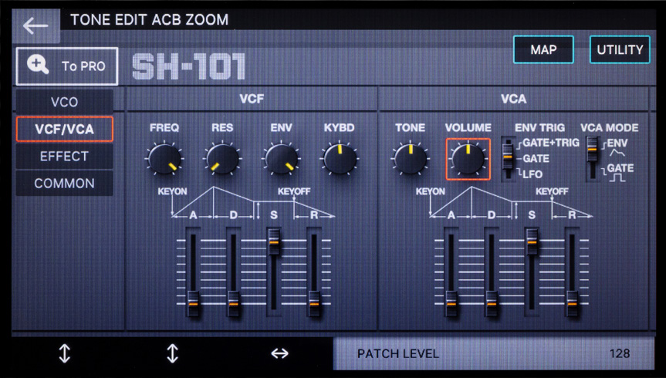Tap the horizontal arrows icon
This screenshot has width=666, height=378.
tap(280, 353)
